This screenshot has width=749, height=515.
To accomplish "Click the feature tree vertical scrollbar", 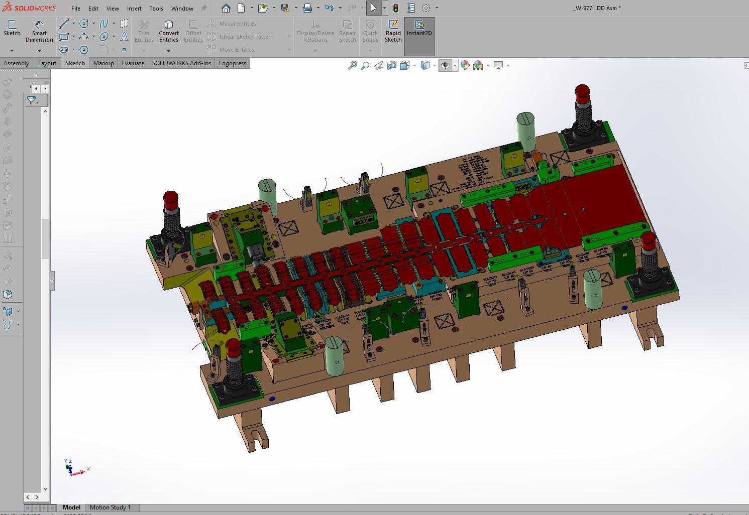I will [45, 238].
